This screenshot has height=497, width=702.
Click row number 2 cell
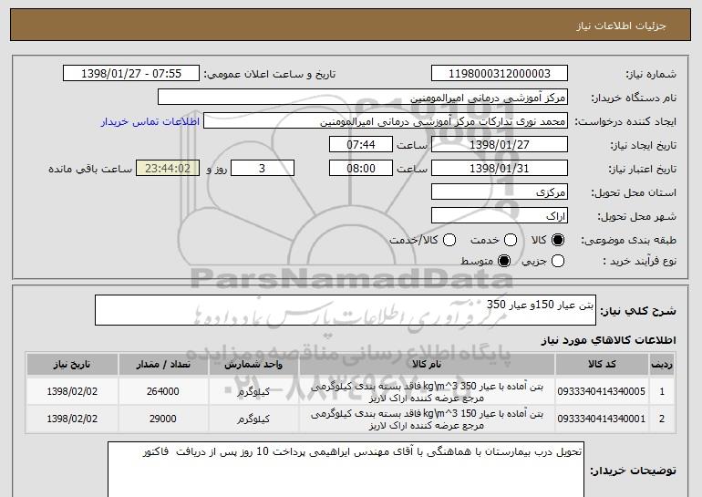tap(662, 419)
